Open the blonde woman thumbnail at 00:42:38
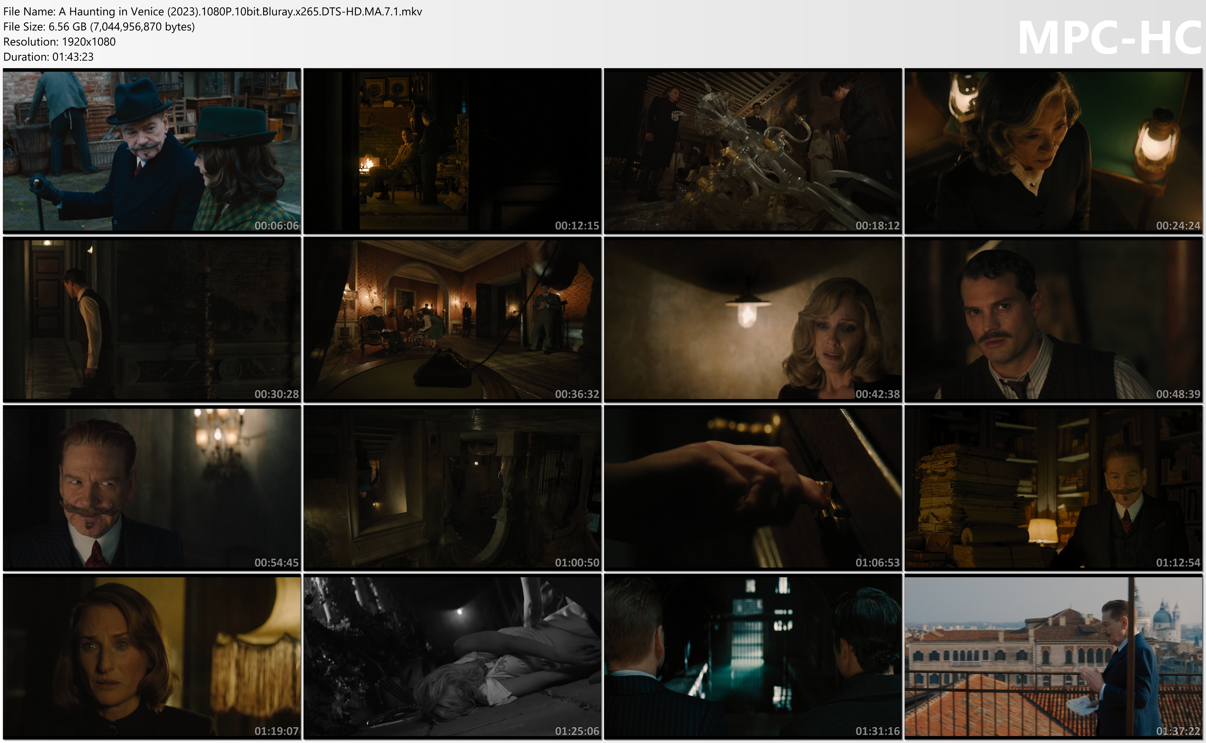 [752, 319]
